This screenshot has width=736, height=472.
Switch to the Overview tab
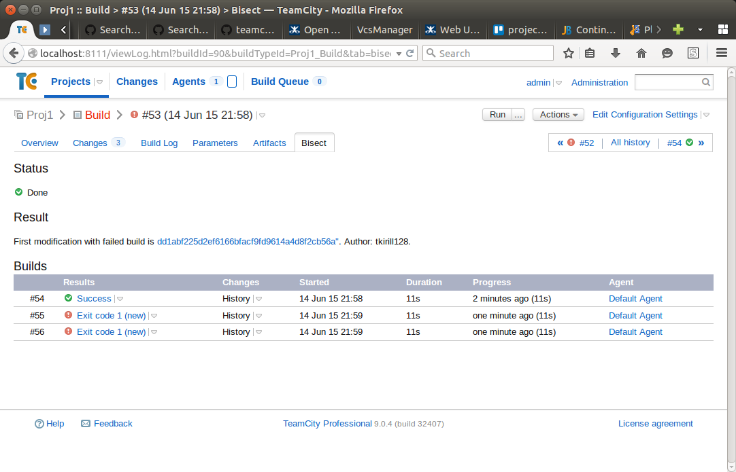(x=39, y=143)
